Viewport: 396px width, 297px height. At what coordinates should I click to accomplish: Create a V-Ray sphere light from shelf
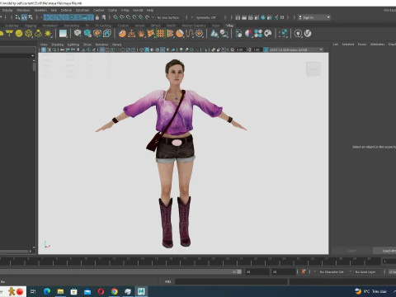tap(19, 34)
